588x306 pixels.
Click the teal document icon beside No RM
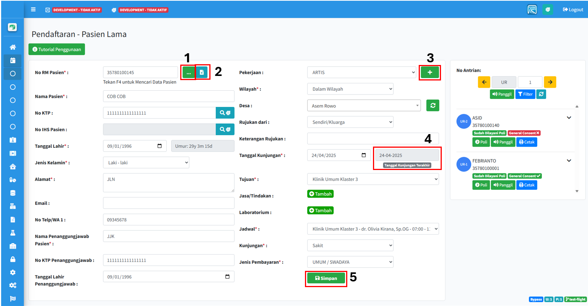202,73
